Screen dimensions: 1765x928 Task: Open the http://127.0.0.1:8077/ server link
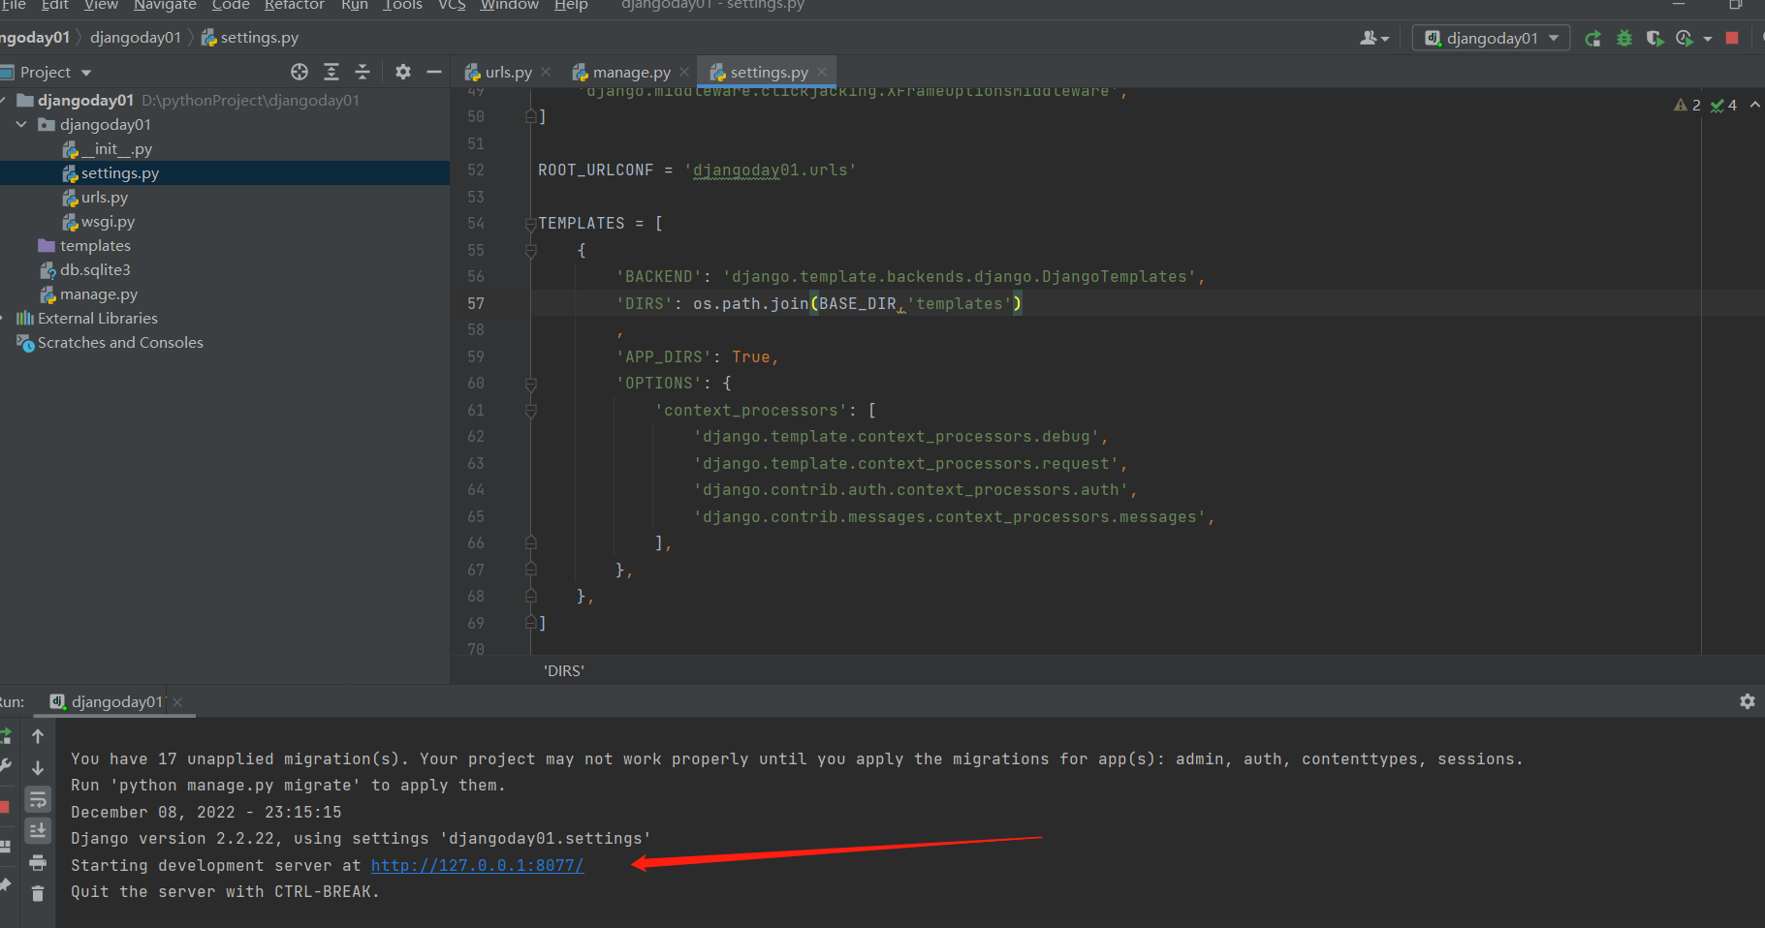pyautogui.click(x=477, y=866)
